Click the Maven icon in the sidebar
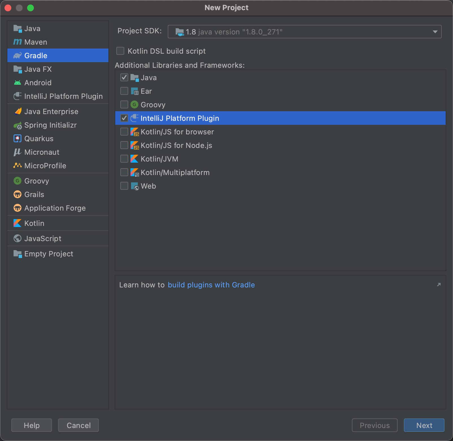Viewport: 453px width, 441px height. tap(17, 42)
